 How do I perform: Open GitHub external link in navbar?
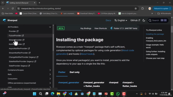[135, 20]
